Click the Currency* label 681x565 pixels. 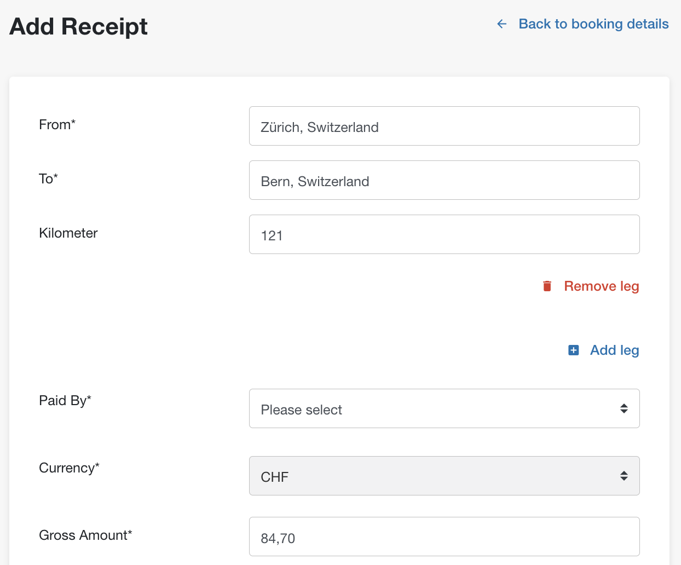69,468
